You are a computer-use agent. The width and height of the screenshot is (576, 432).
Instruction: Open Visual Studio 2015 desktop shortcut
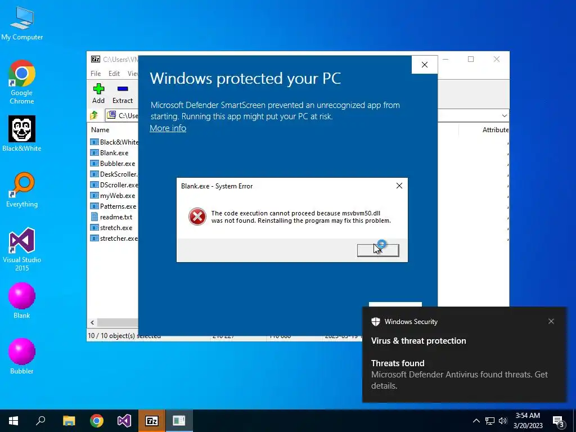[22, 249]
